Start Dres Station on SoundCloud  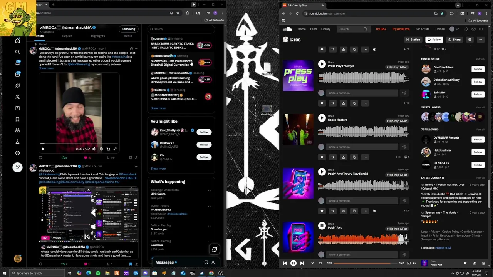tap(413, 40)
